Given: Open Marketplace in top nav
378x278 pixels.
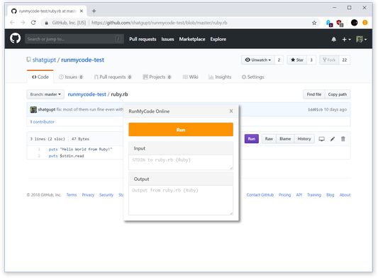Looking at the screenshot, I should 192,39.
